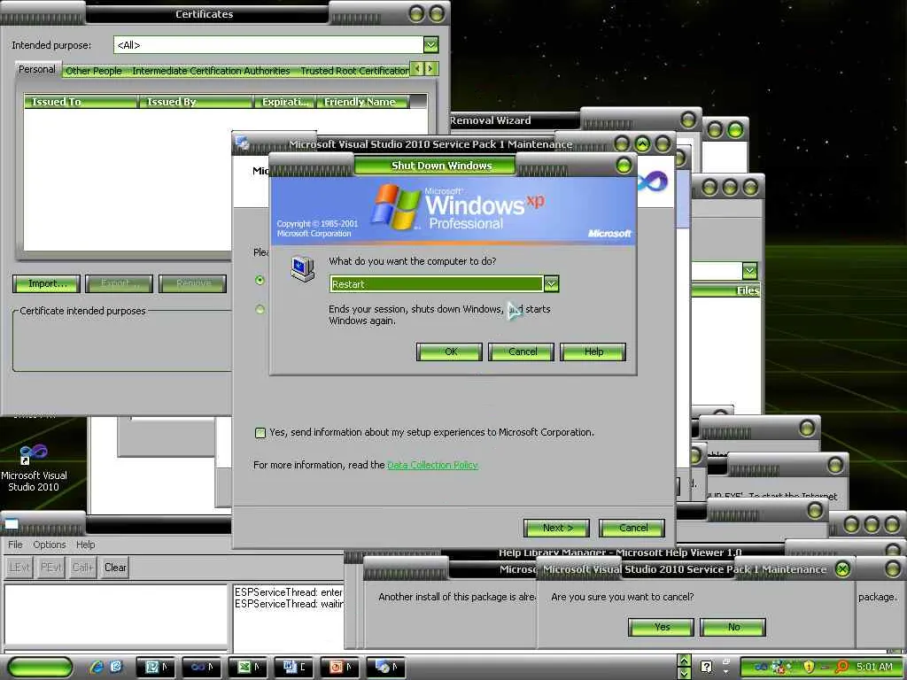Switch to Visual Studio infinity taskbar window
907x680 pixels.
pyautogui.click(x=201, y=667)
